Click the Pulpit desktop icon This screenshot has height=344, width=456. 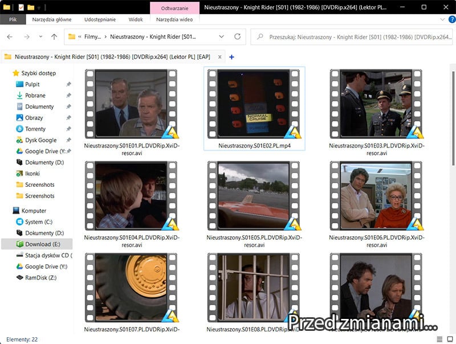tap(19, 84)
